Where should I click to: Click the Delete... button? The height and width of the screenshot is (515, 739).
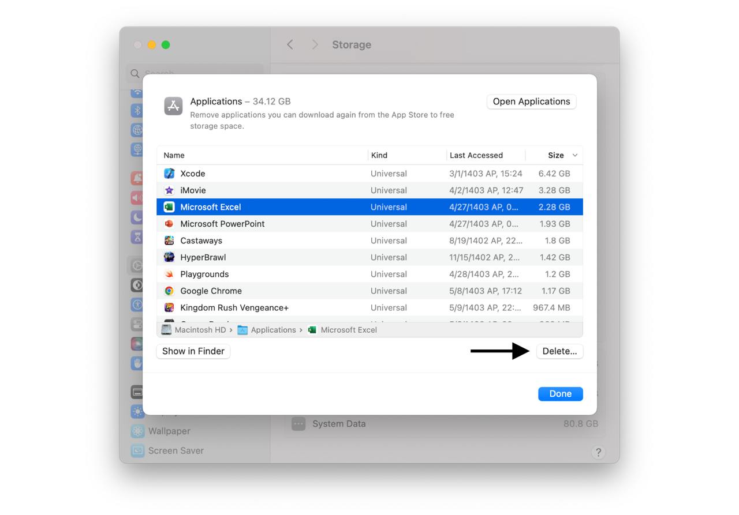[559, 351]
